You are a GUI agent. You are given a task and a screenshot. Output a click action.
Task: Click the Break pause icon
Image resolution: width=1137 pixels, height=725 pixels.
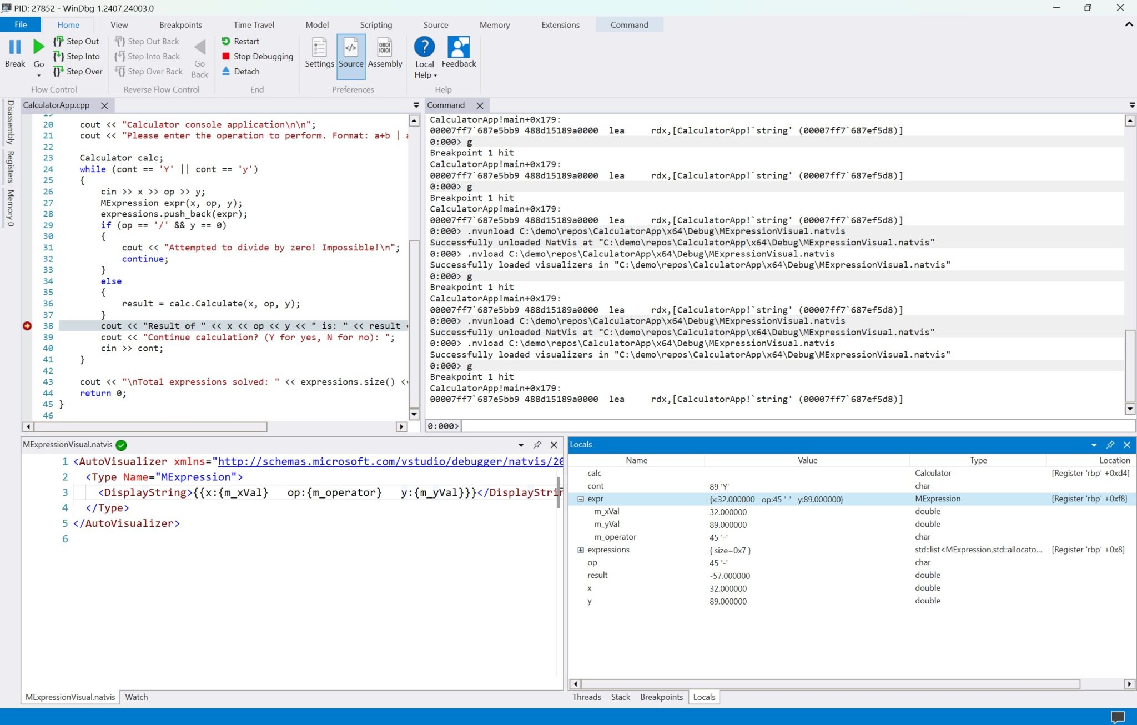[15, 47]
